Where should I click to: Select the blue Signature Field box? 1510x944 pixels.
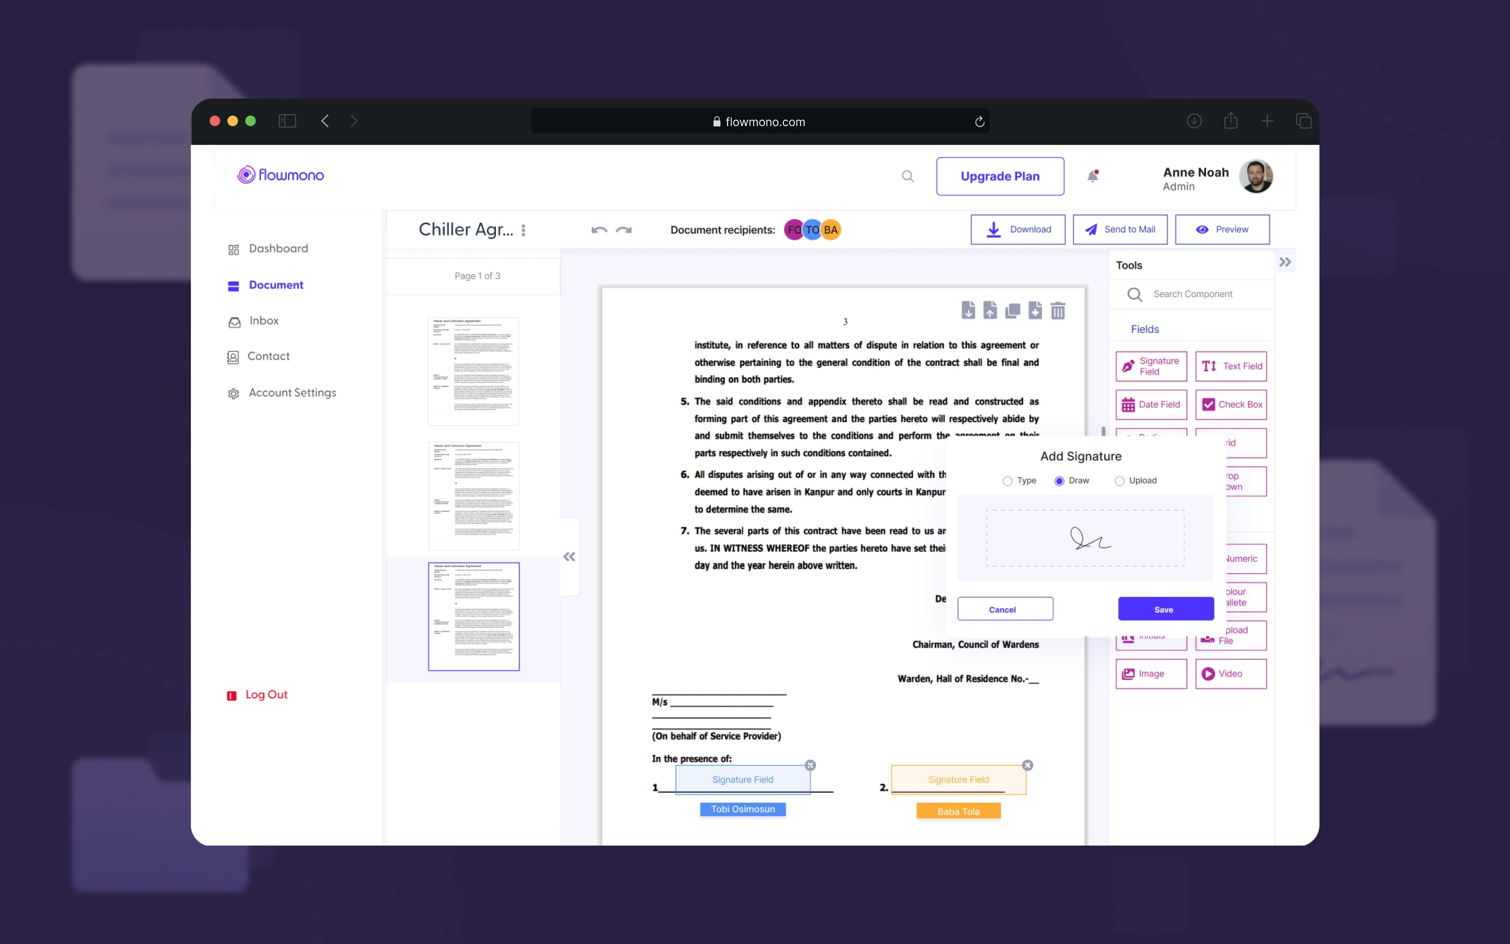742,780
